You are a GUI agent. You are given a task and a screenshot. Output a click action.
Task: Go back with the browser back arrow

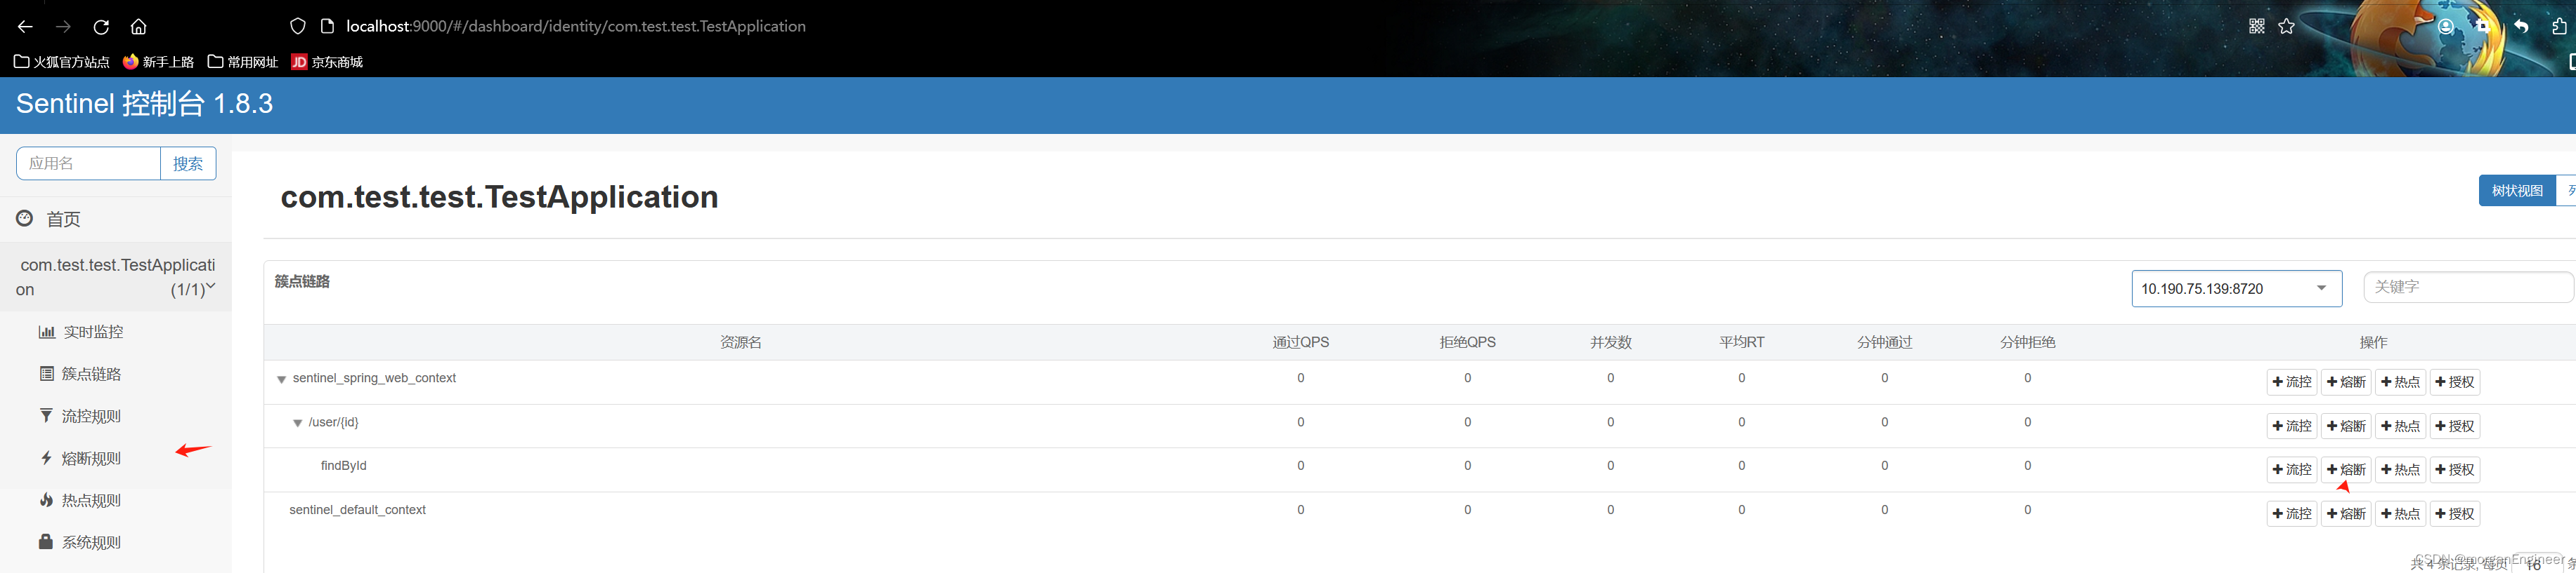click(x=25, y=27)
